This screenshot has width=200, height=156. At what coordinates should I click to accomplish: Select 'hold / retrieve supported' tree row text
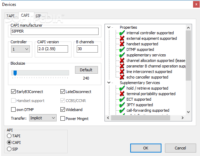click(147, 88)
